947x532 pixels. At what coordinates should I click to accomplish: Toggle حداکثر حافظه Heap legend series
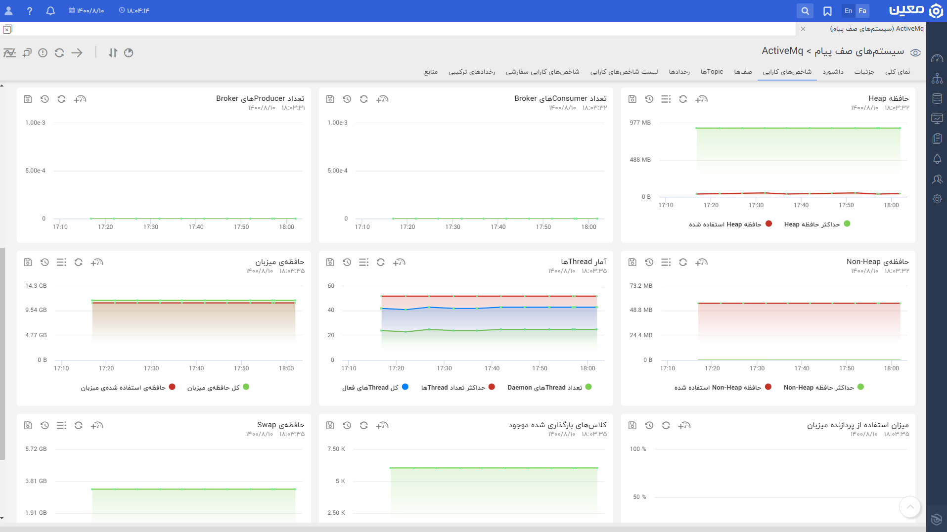click(x=817, y=224)
